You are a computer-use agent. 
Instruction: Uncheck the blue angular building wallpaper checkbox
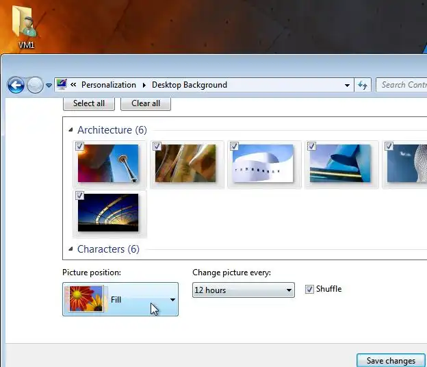click(x=311, y=146)
